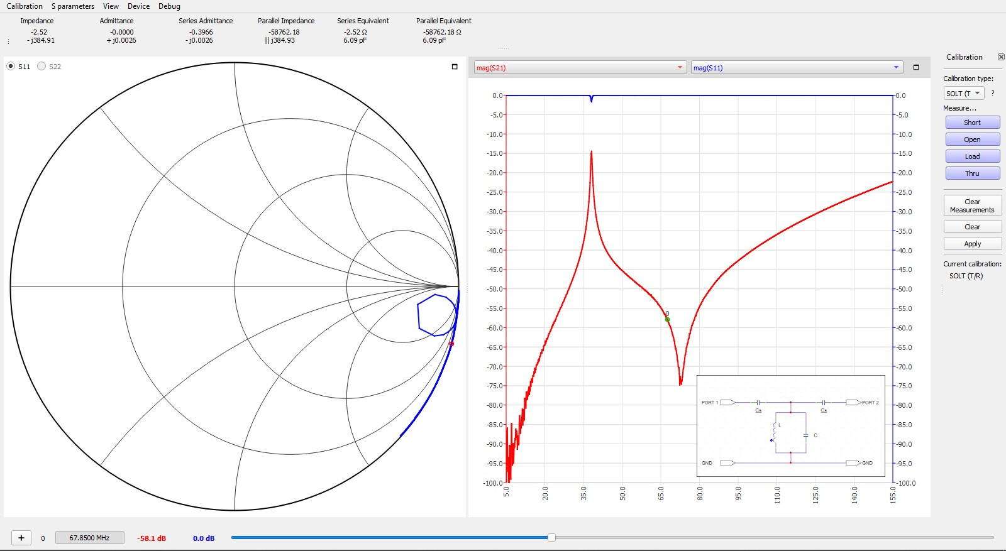Click the red marker on the Smith chart
This screenshot has width=1006, height=551.
(451, 344)
